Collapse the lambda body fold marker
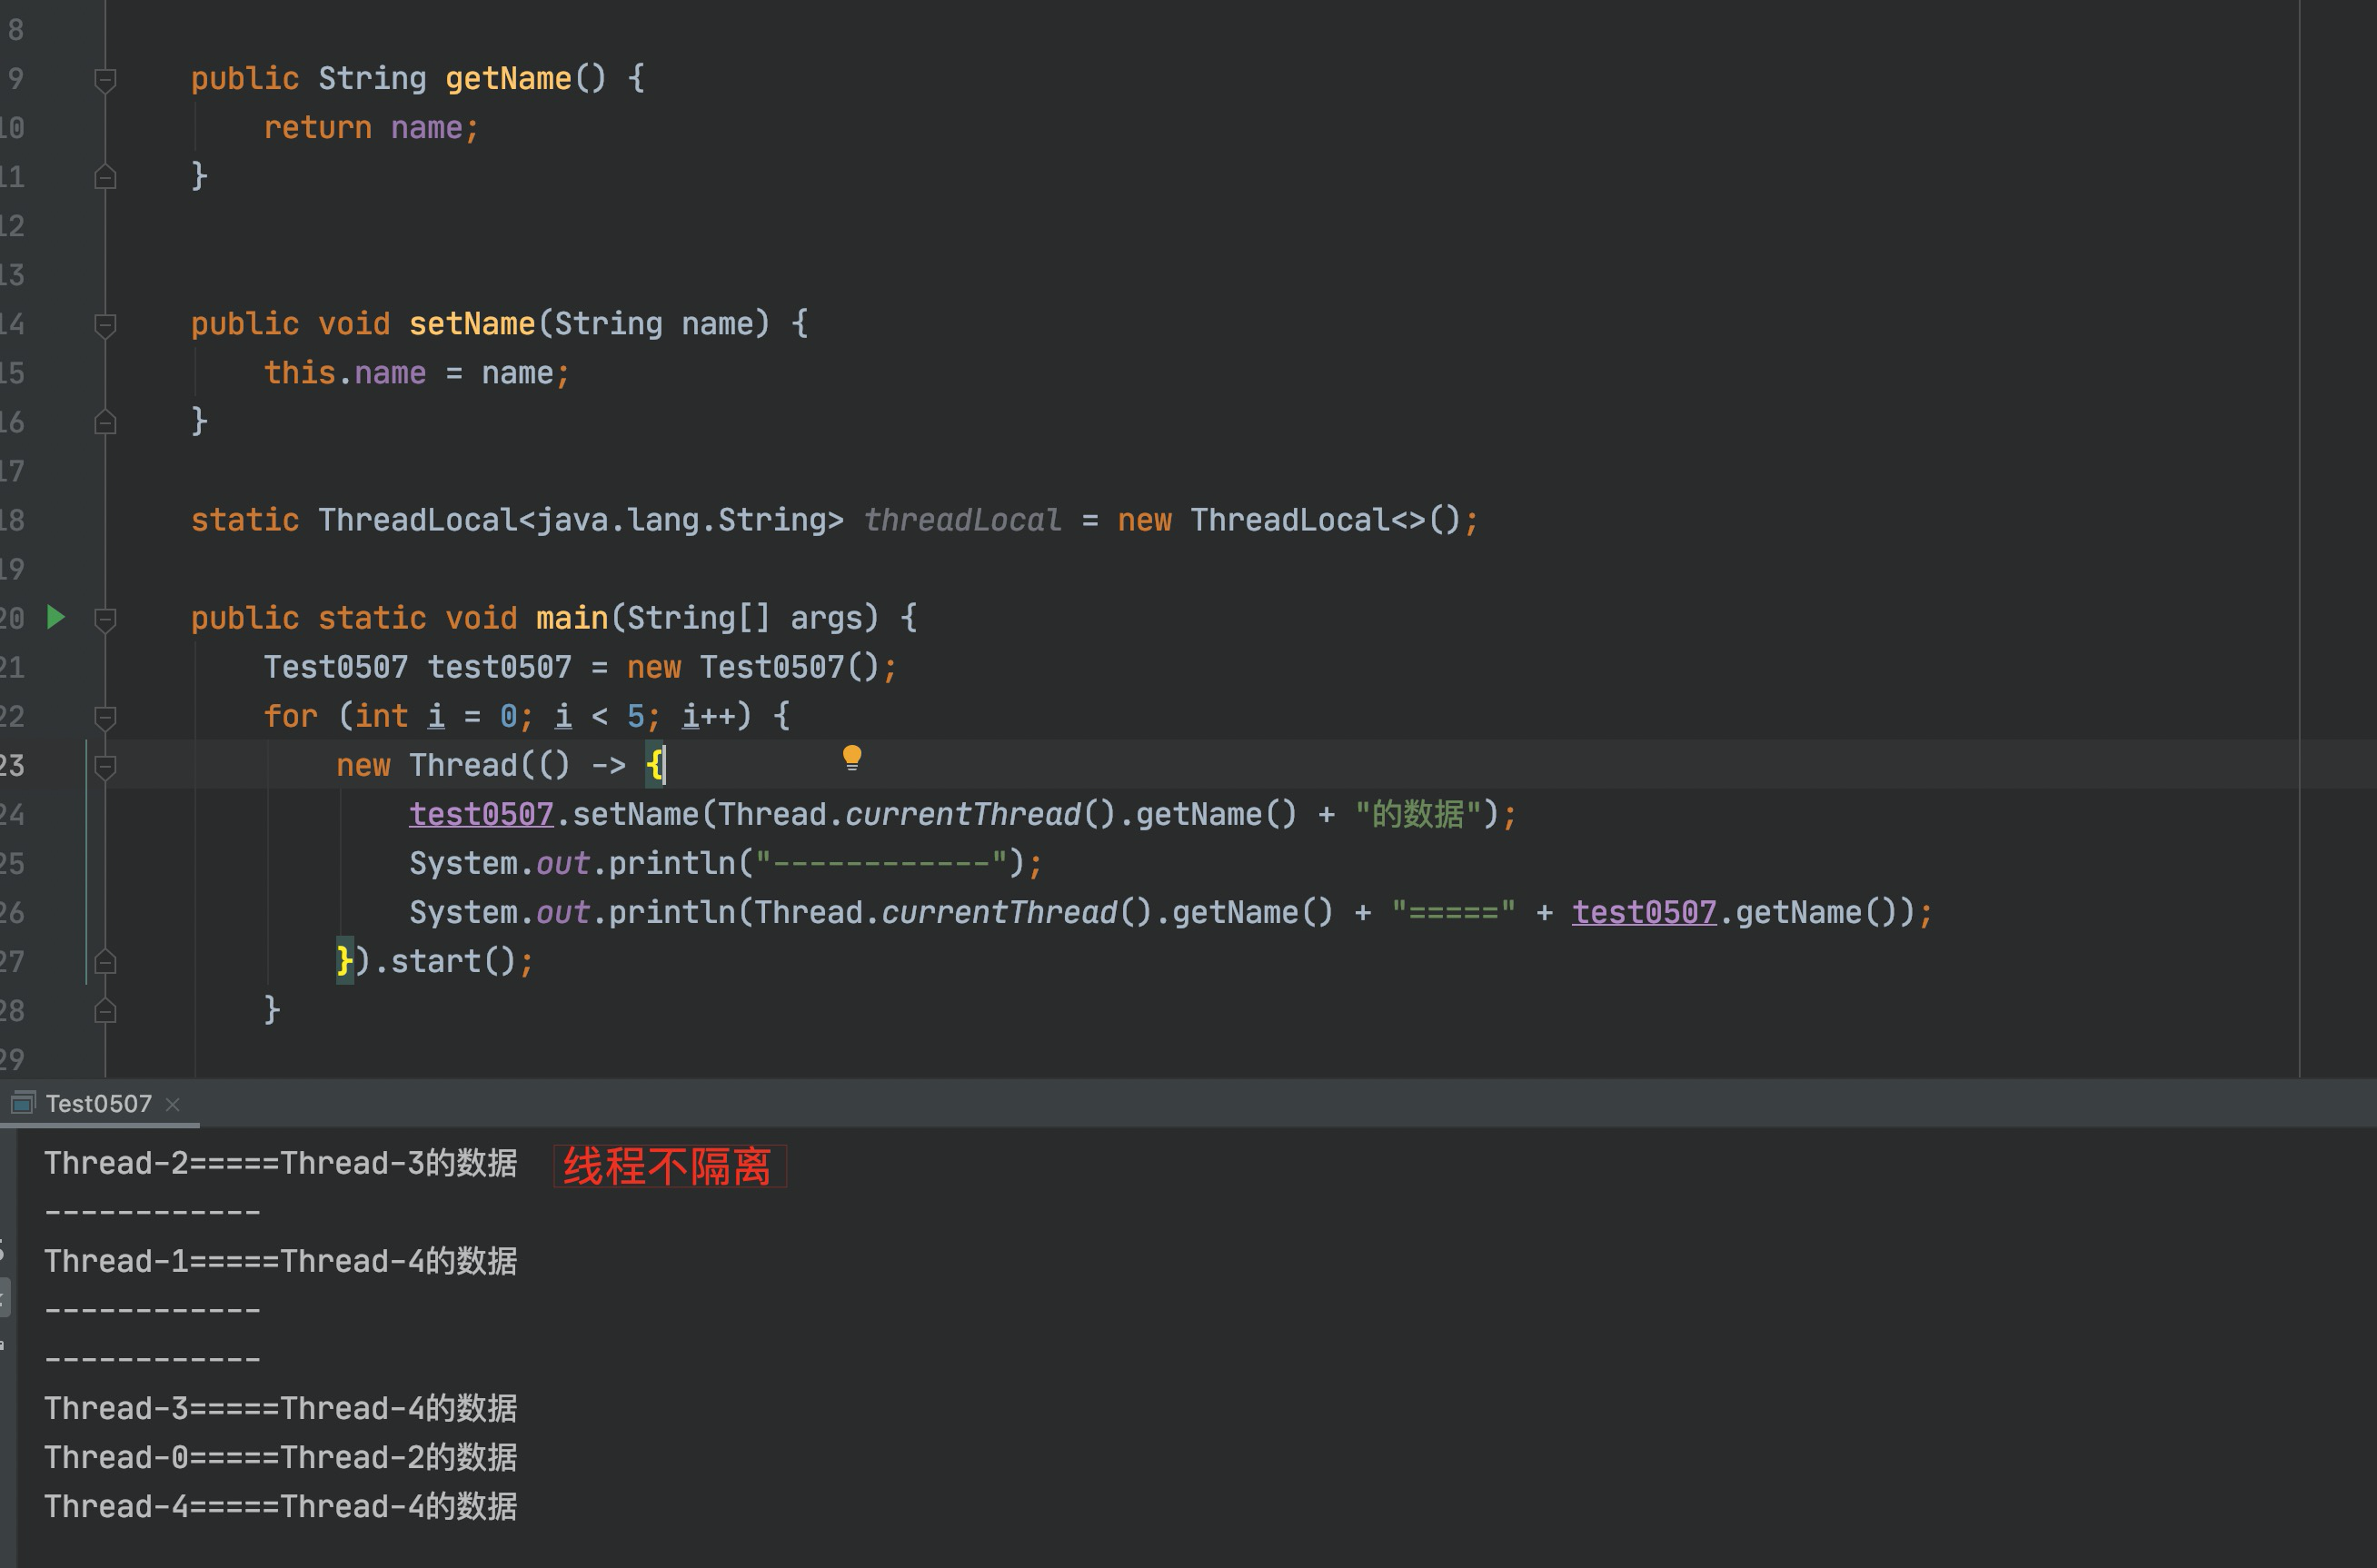This screenshot has width=2377, height=1568. (x=104, y=765)
